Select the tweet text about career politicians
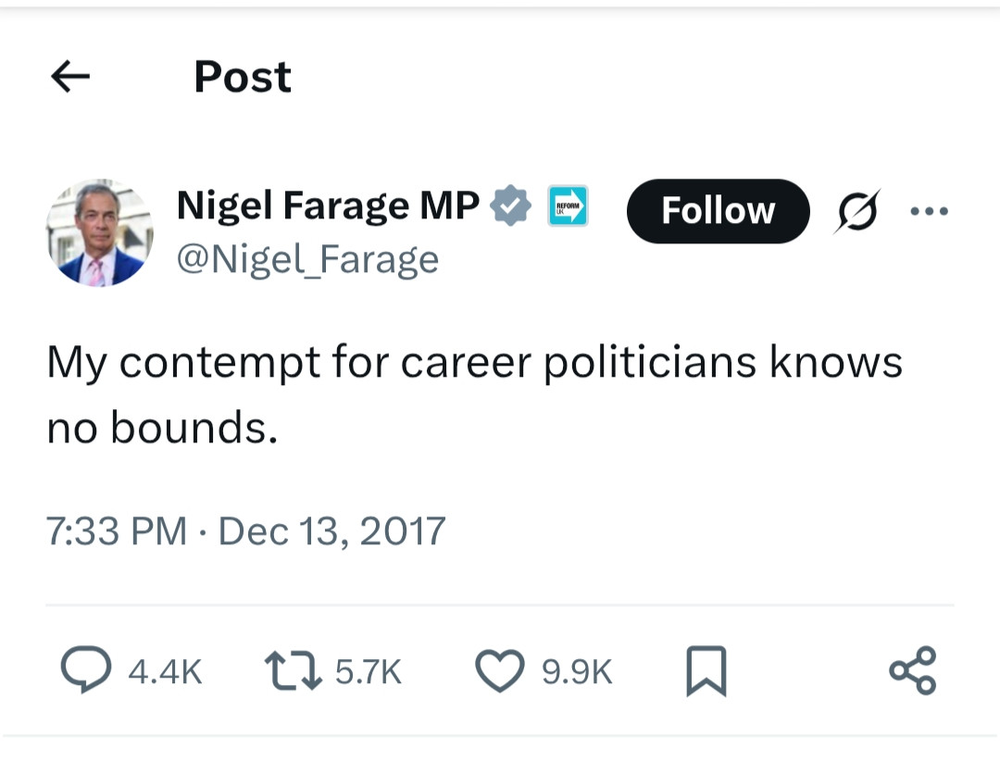Viewport: 1000px width, 761px height. coord(474,393)
